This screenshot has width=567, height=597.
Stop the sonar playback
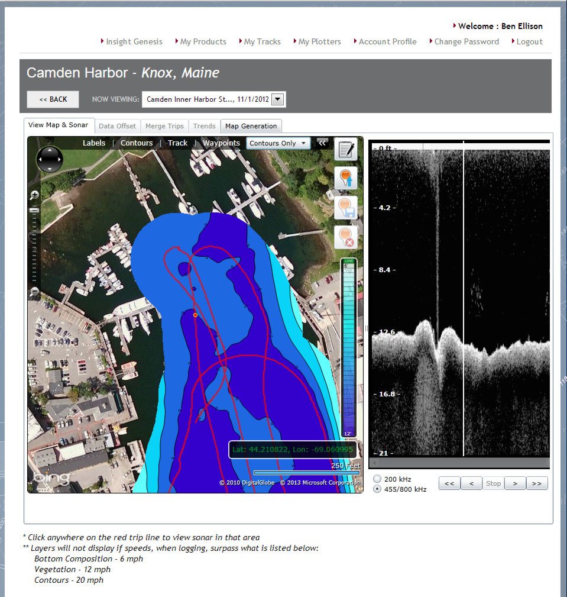pos(493,483)
